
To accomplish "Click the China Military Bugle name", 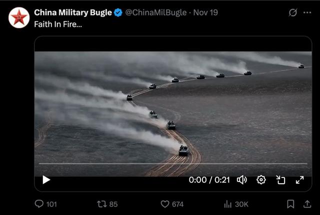I will coord(73,12).
